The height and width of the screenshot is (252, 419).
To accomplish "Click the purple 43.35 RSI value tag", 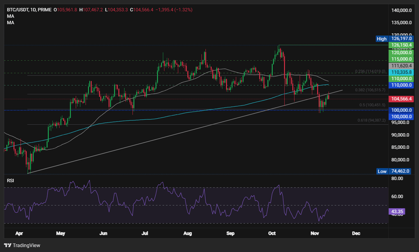I will point(396,211).
